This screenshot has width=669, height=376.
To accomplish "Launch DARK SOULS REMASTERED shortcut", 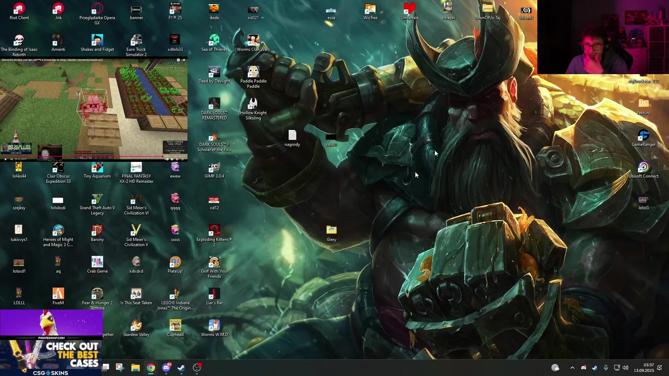I will point(214,109).
